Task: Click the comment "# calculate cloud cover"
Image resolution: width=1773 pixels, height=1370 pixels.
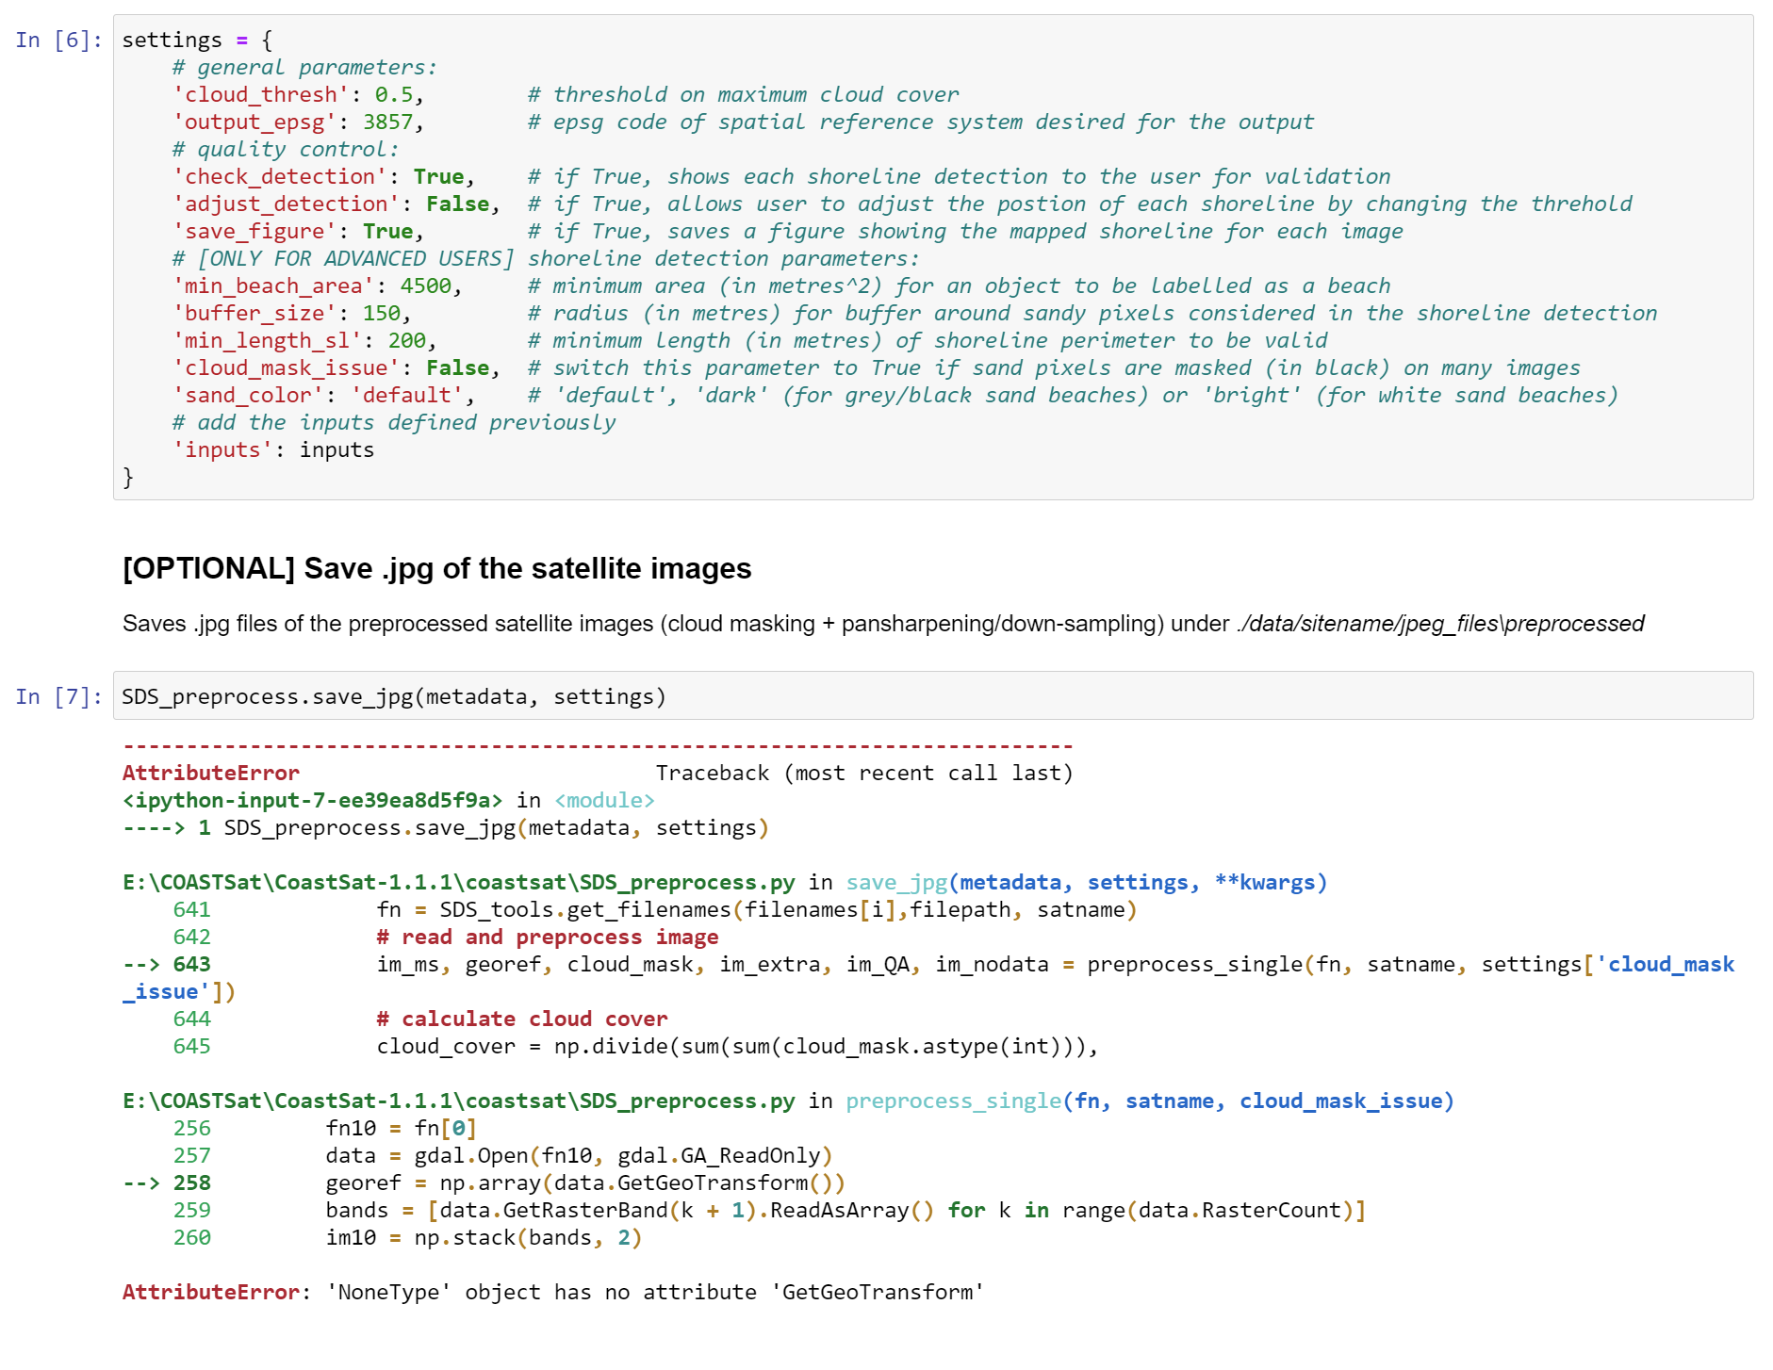Action: [x=522, y=1019]
